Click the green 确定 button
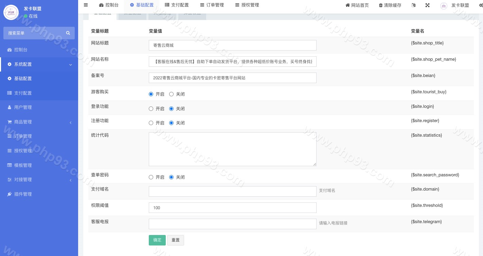483x256 pixels. click(157, 240)
